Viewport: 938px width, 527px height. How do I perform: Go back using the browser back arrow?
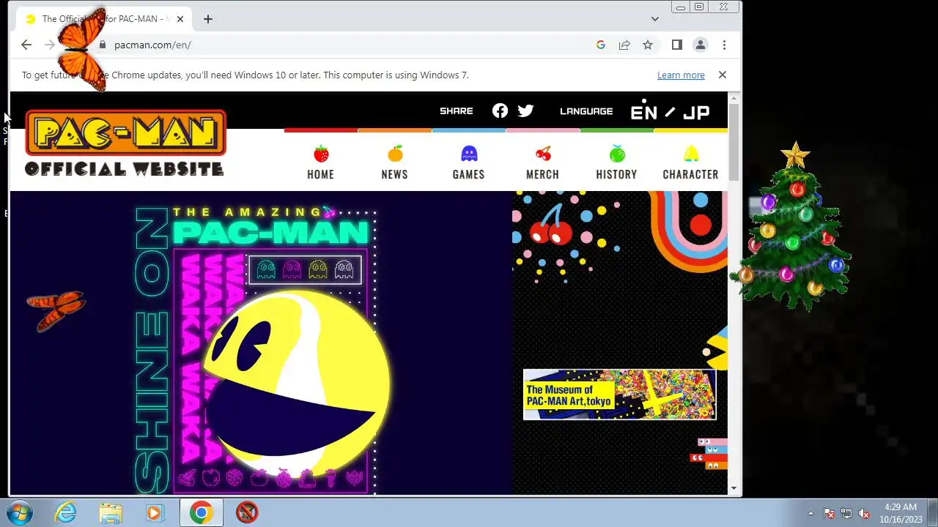tap(26, 45)
